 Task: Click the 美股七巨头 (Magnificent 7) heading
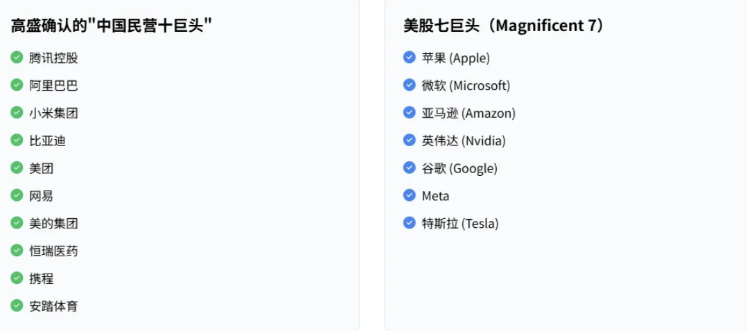tap(506, 26)
